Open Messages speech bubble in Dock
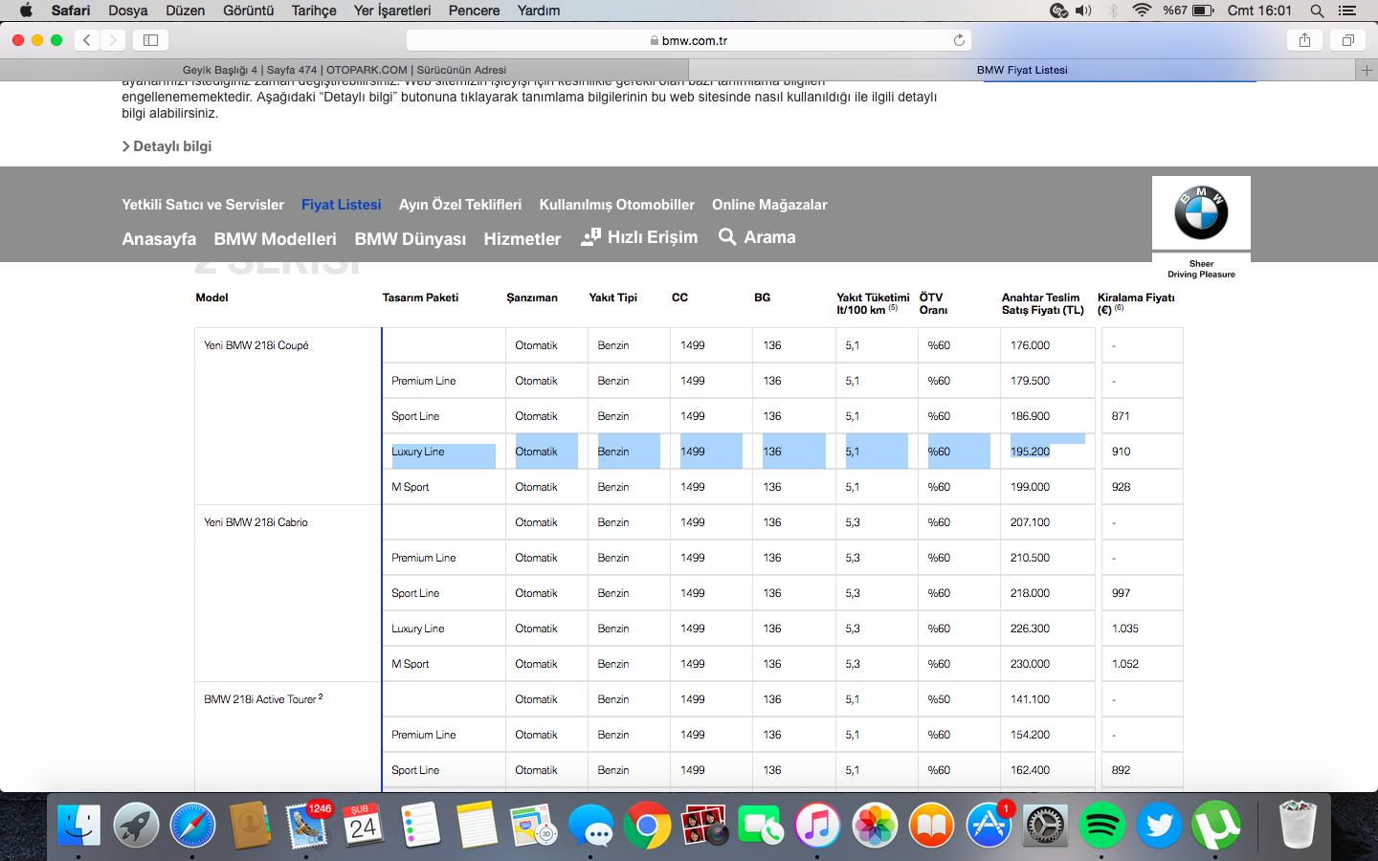This screenshot has width=1378, height=861. point(590,826)
